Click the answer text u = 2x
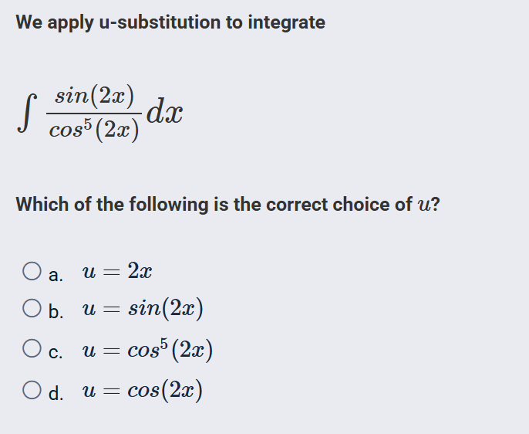Screen dimensions: 529x434 tap(116, 271)
